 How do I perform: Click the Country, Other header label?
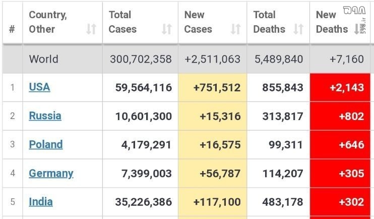[48, 22]
